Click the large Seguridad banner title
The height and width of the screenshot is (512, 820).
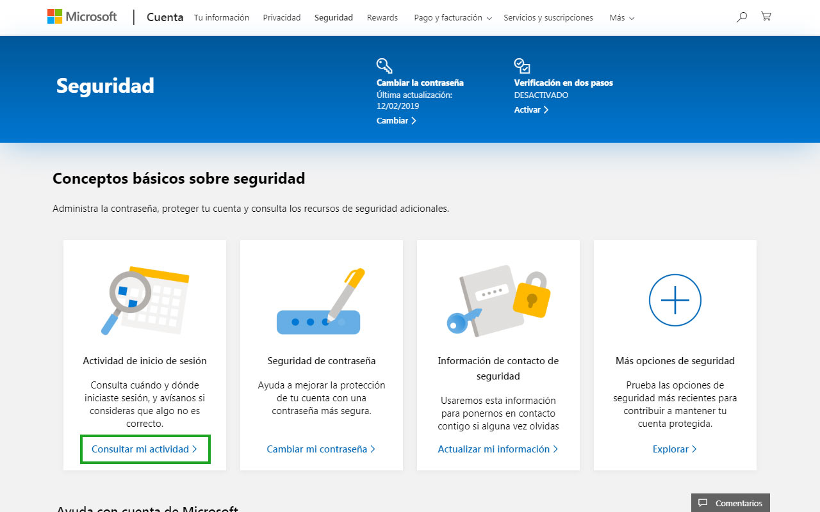click(105, 86)
